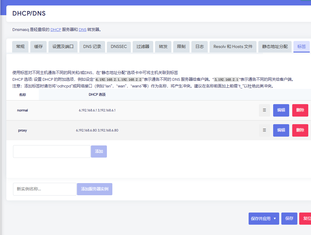Focus the new tag name input field
This screenshot has height=235, width=311.
point(51,152)
